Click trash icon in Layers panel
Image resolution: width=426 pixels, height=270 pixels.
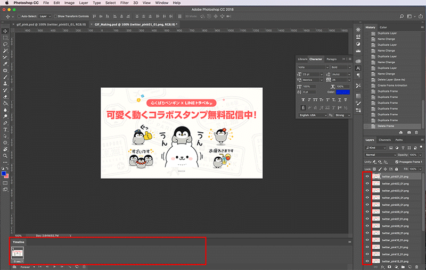point(416,267)
